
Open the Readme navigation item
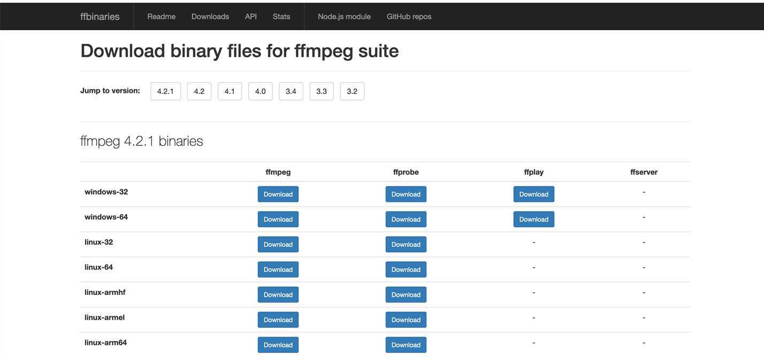coord(161,17)
